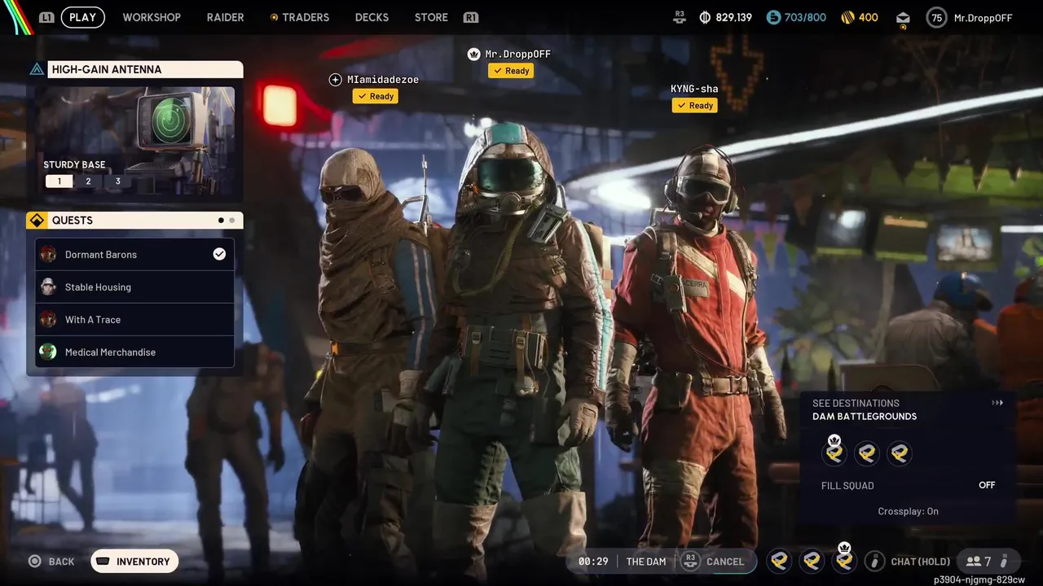Select the crowned squad member icon under Dam Battlegrounds

point(834,453)
